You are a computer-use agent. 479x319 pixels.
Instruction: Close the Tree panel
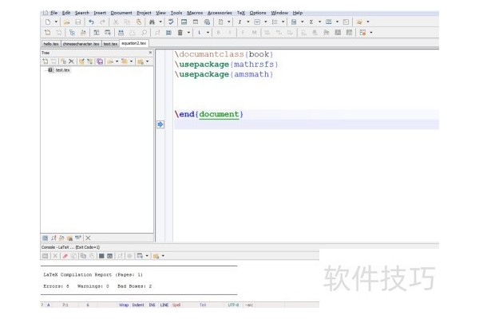[x=151, y=52]
